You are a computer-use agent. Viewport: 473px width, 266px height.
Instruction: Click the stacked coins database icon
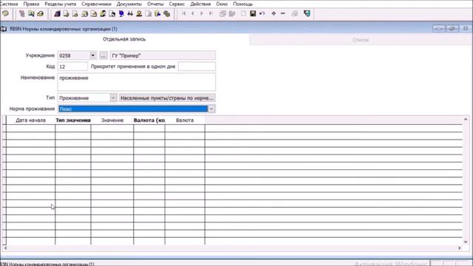(167, 13)
